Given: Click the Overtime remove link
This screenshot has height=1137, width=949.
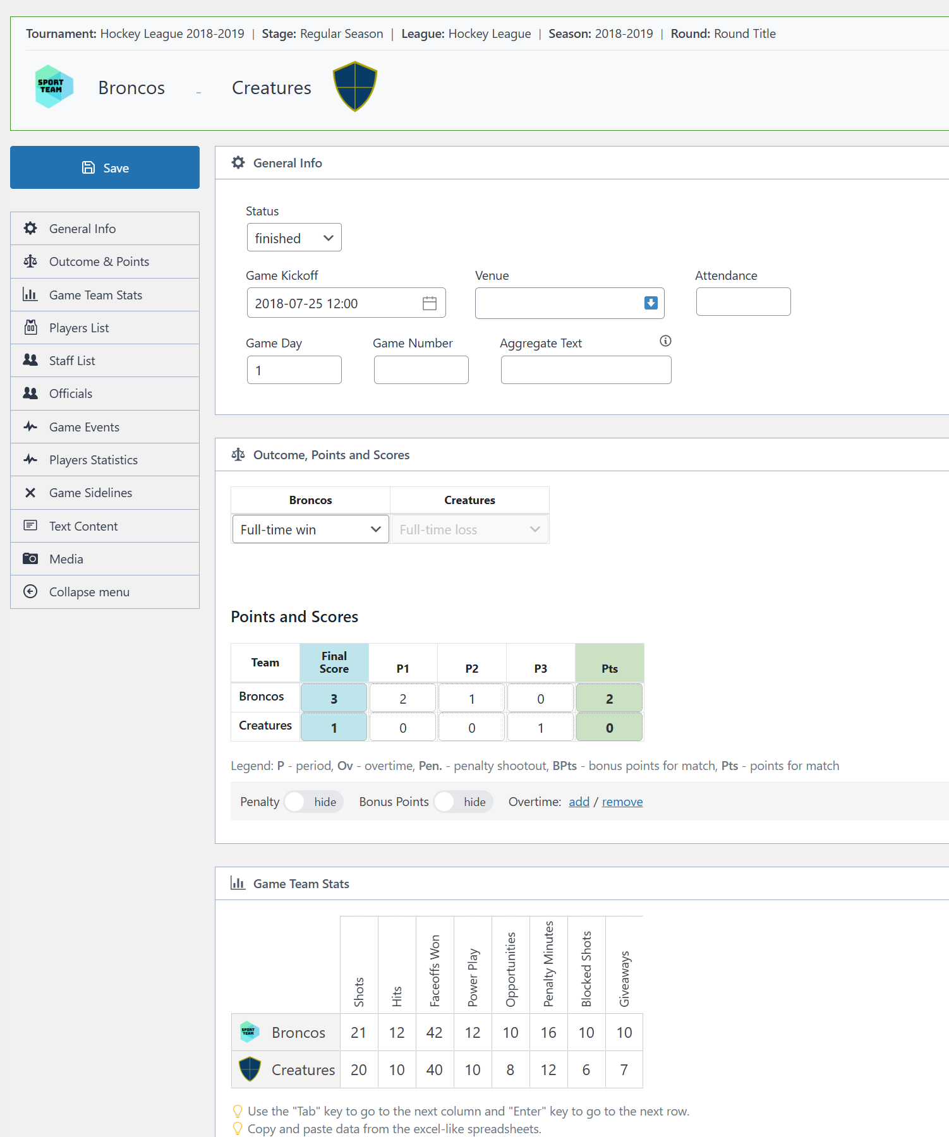Looking at the screenshot, I should tap(622, 802).
